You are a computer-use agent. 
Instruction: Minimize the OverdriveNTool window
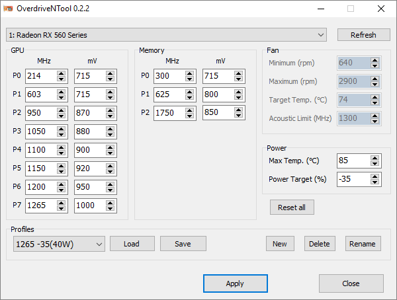pos(321,9)
